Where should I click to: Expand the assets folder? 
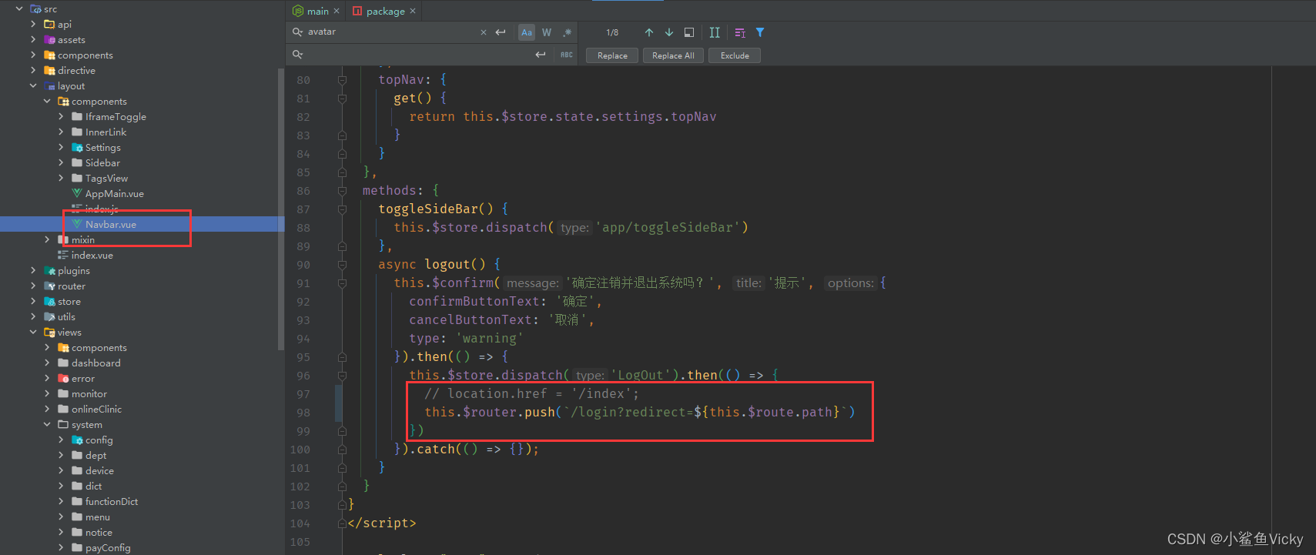pyautogui.click(x=33, y=39)
